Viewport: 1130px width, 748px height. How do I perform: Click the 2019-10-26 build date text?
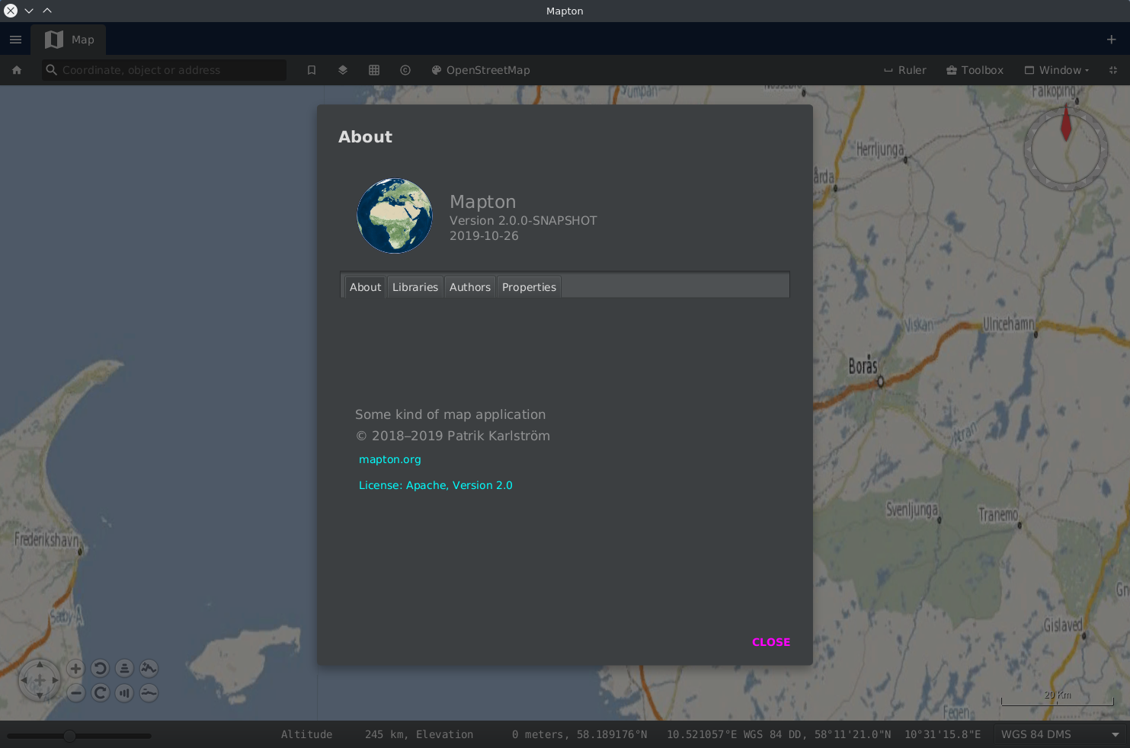coord(484,236)
